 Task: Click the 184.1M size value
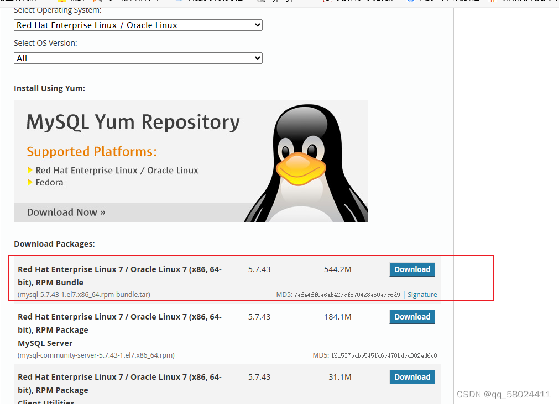click(338, 317)
